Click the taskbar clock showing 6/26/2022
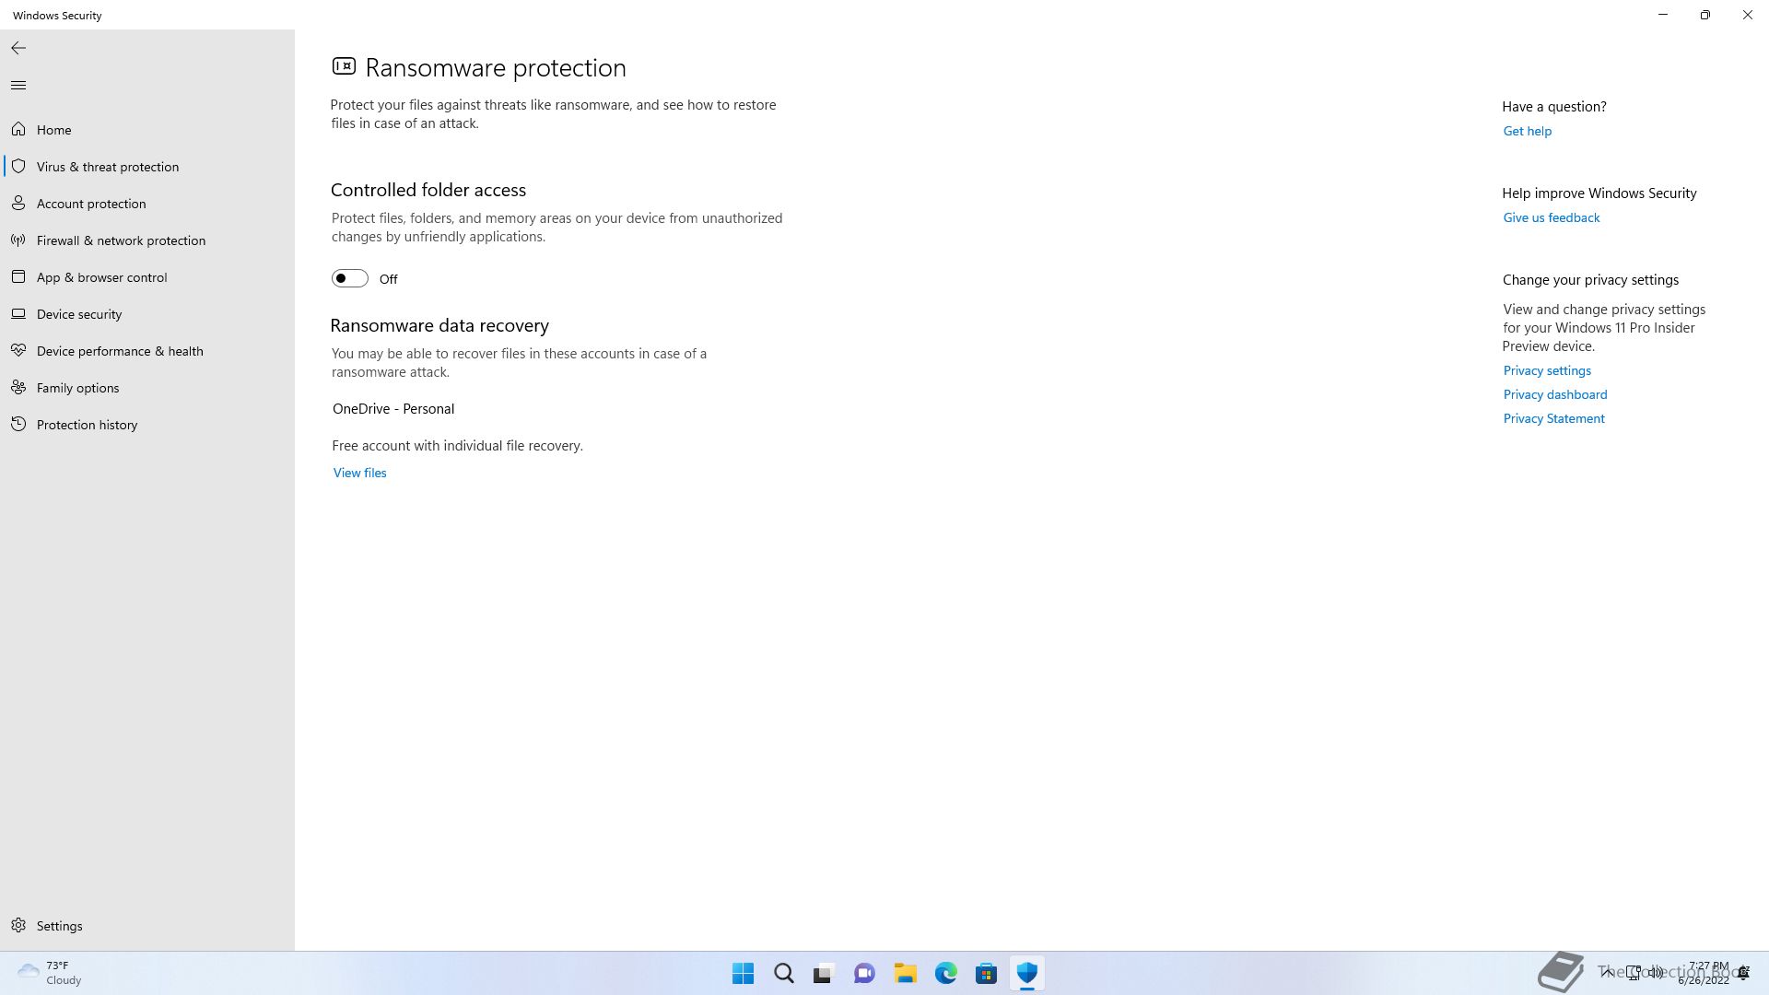 click(1704, 973)
